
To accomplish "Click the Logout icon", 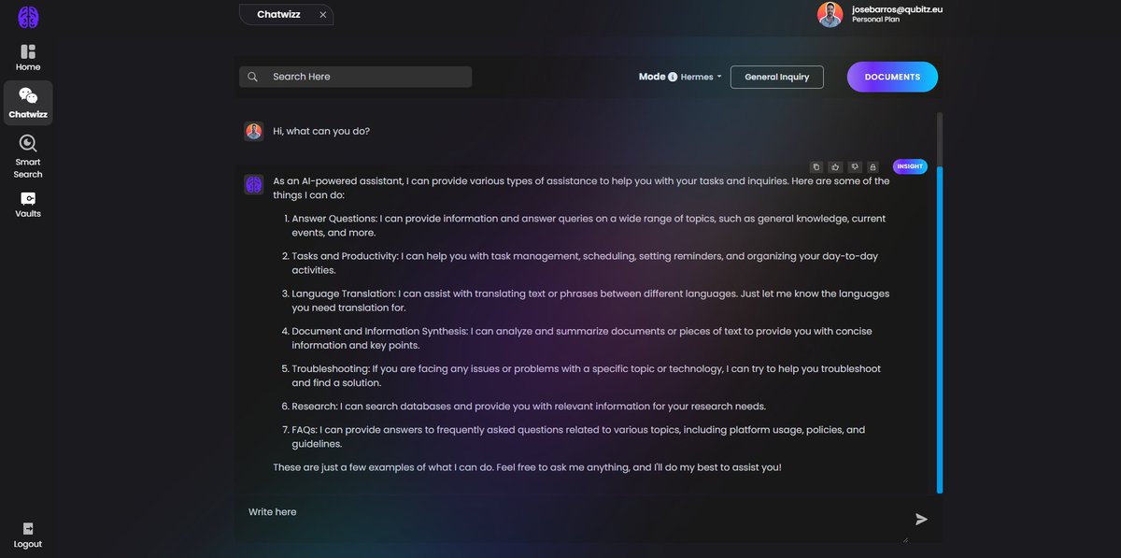I will [28, 529].
